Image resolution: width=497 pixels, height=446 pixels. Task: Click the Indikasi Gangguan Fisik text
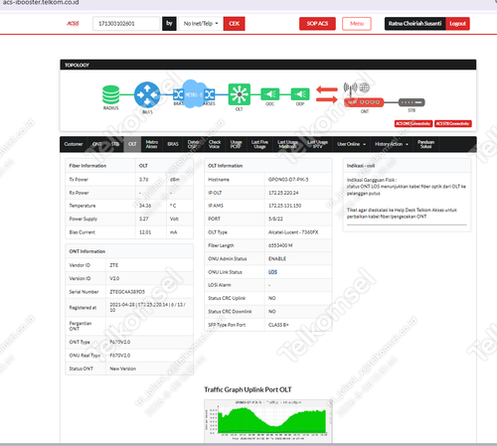point(372,180)
